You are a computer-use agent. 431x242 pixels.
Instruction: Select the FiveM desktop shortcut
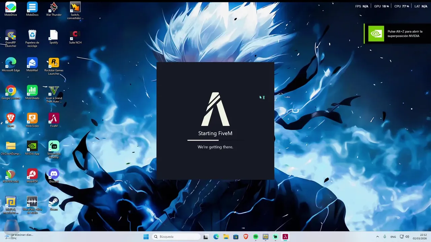[x=54, y=120]
